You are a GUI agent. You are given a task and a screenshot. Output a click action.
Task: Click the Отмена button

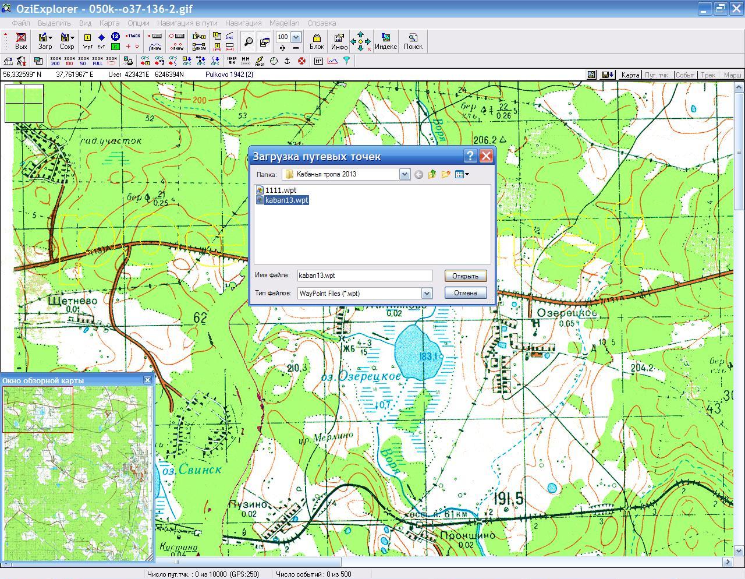coord(466,293)
